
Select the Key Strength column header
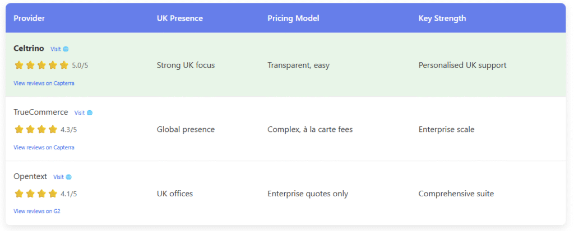(442, 18)
